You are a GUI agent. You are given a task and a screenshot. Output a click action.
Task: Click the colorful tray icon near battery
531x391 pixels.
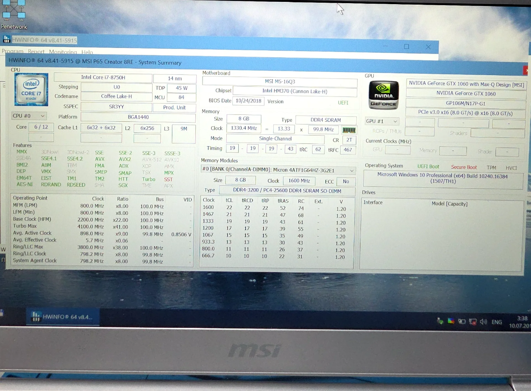point(451,320)
